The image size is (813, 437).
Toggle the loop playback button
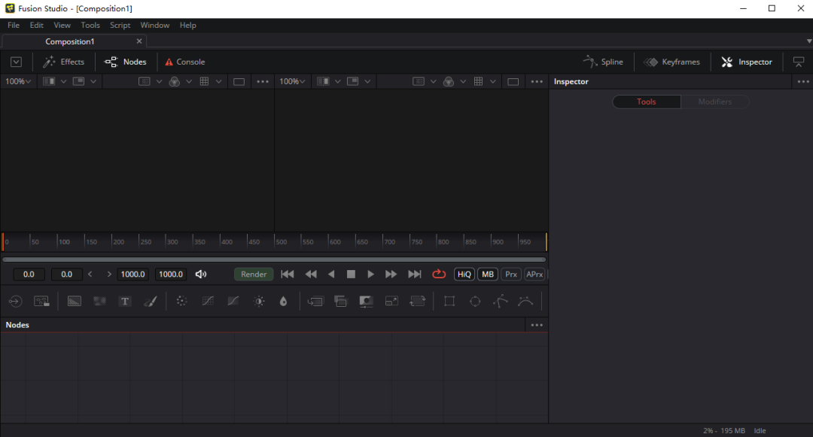(x=439, y=275)
